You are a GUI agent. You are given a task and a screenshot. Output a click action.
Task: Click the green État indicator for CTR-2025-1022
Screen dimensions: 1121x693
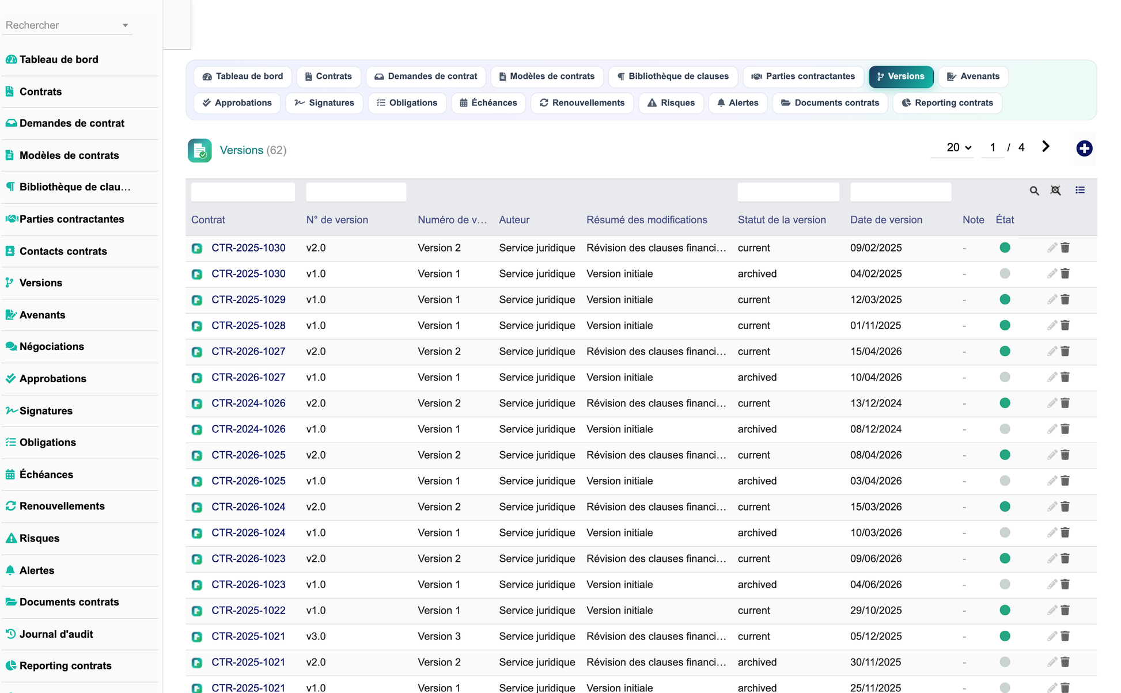[x=1005, y=610]
